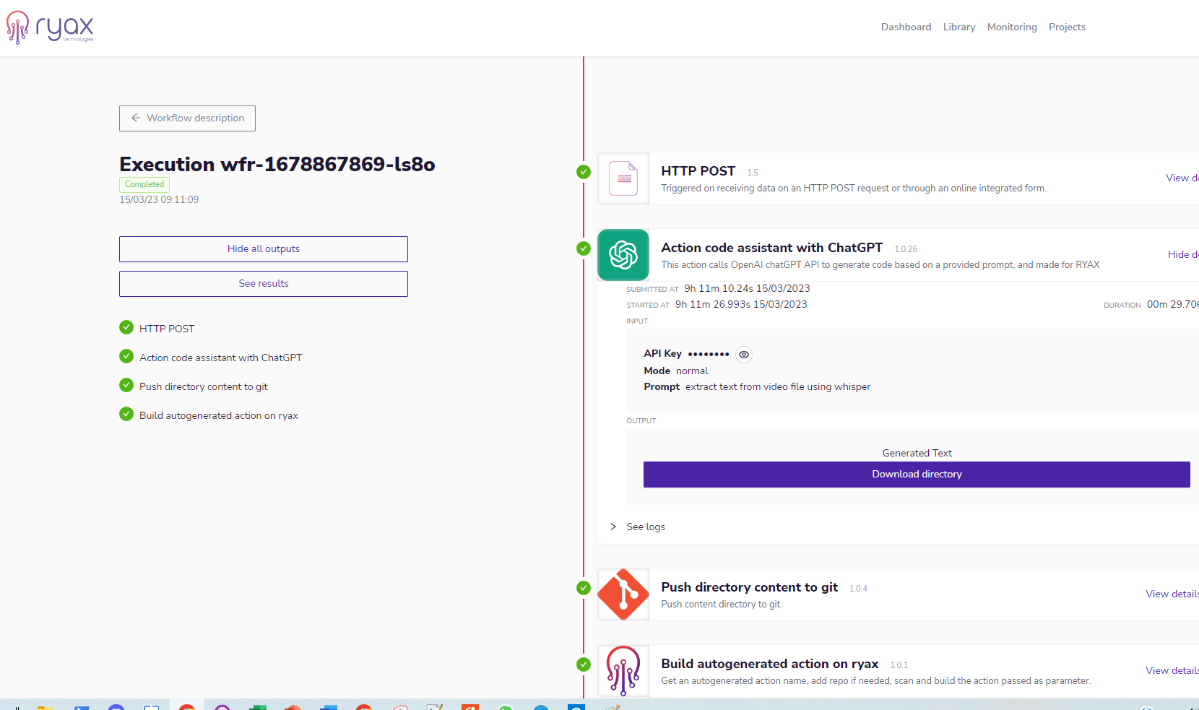Click green check beside HTTP POST in list
Viewport: 1199px width, 710px height.
pos(126,327)
